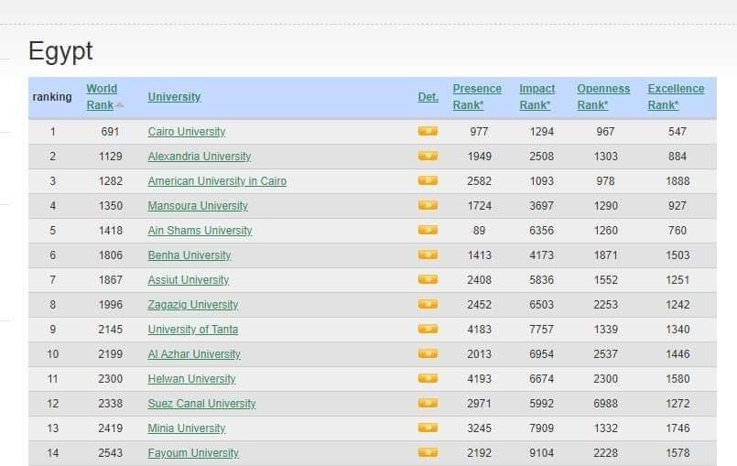Select Al Azhar openness rank 2537

point(605,354)
